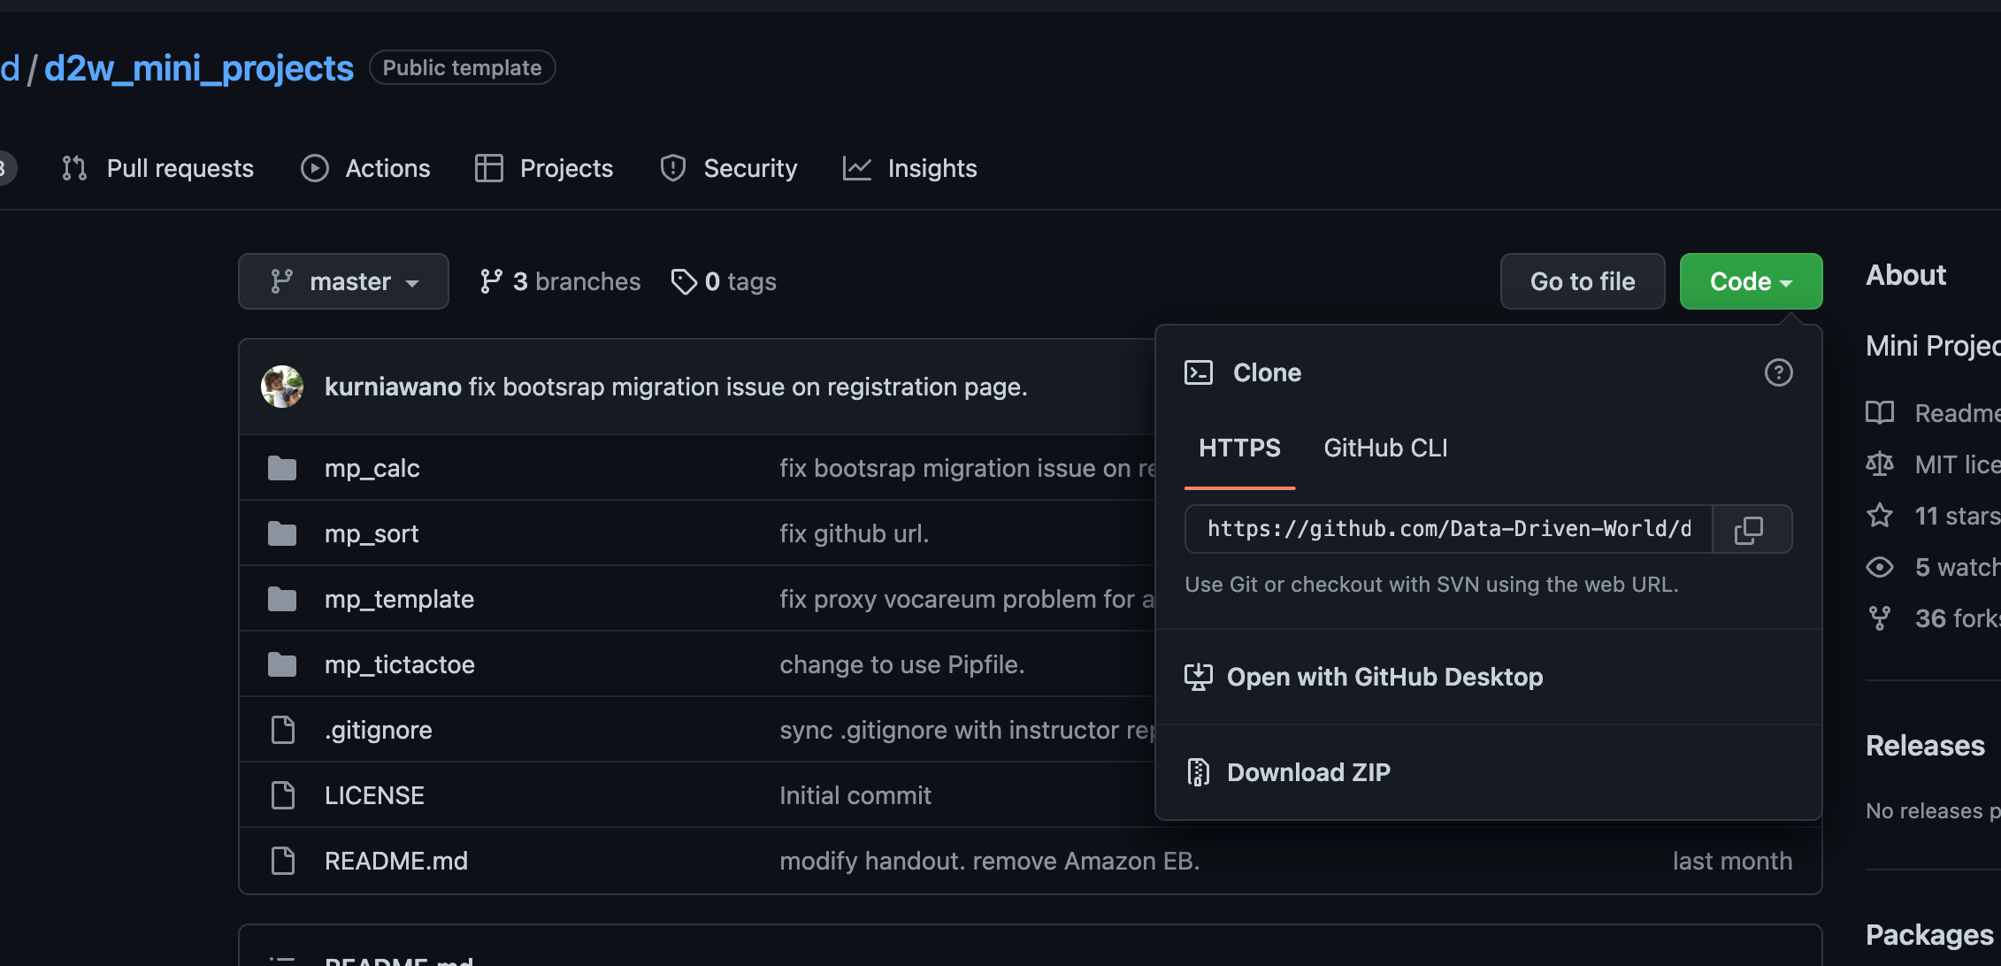Image resolution: width=2001 pixels, height=966 pixels.
Task: Click the Security shield icon
Action: point(672,168)
